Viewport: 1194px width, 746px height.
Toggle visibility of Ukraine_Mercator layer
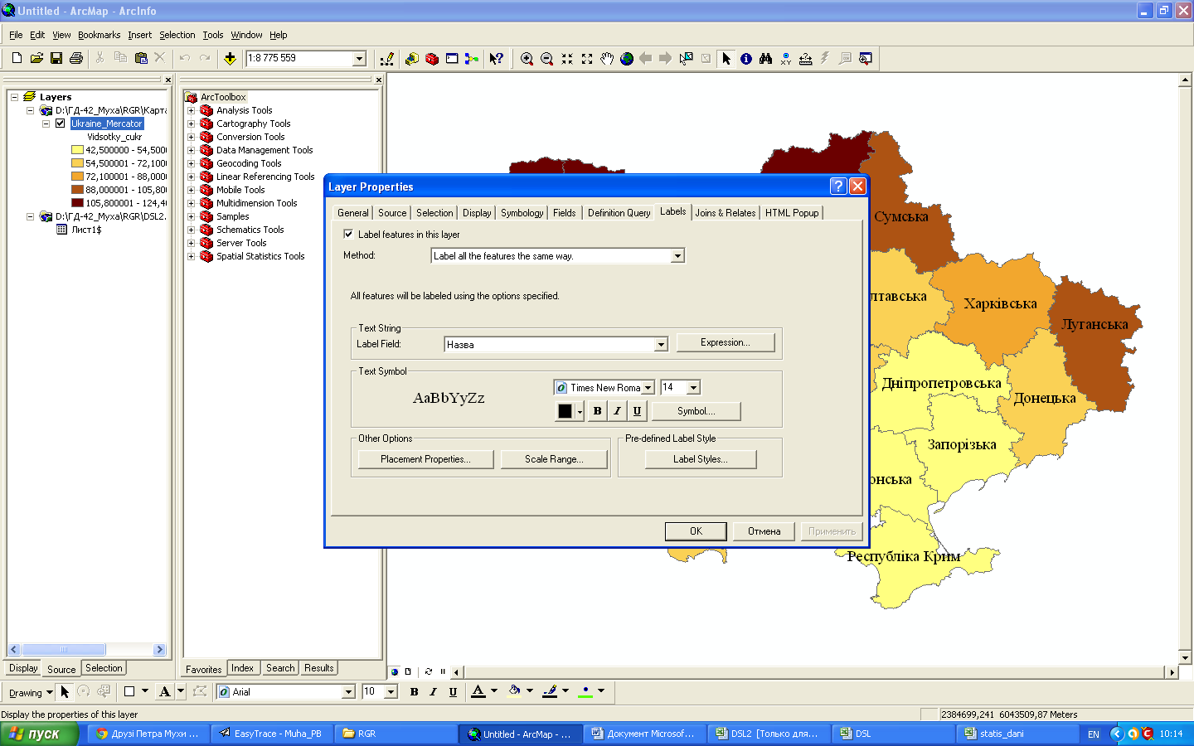60,124
